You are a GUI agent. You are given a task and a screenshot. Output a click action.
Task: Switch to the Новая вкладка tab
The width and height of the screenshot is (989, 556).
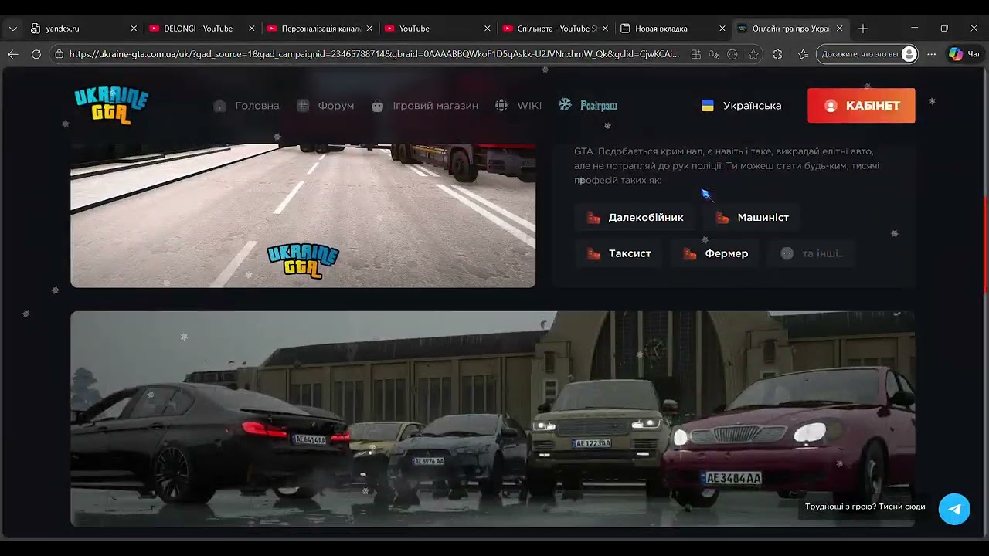[672, 29]
